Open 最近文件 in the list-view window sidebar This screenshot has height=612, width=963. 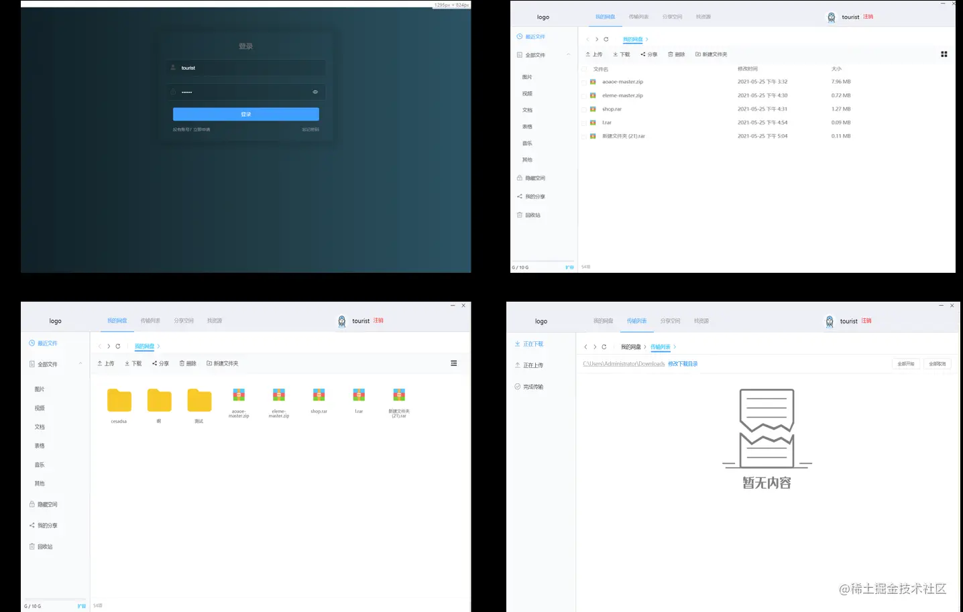[x=531, y=37]
